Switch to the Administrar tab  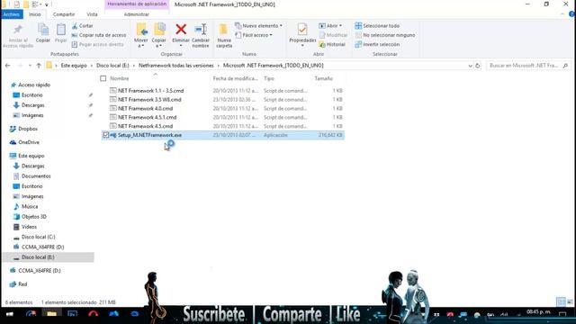pos(136,14)
